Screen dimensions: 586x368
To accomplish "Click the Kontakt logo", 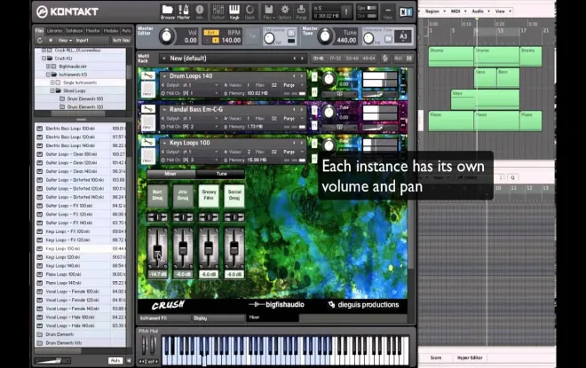I will click(67, 12).
